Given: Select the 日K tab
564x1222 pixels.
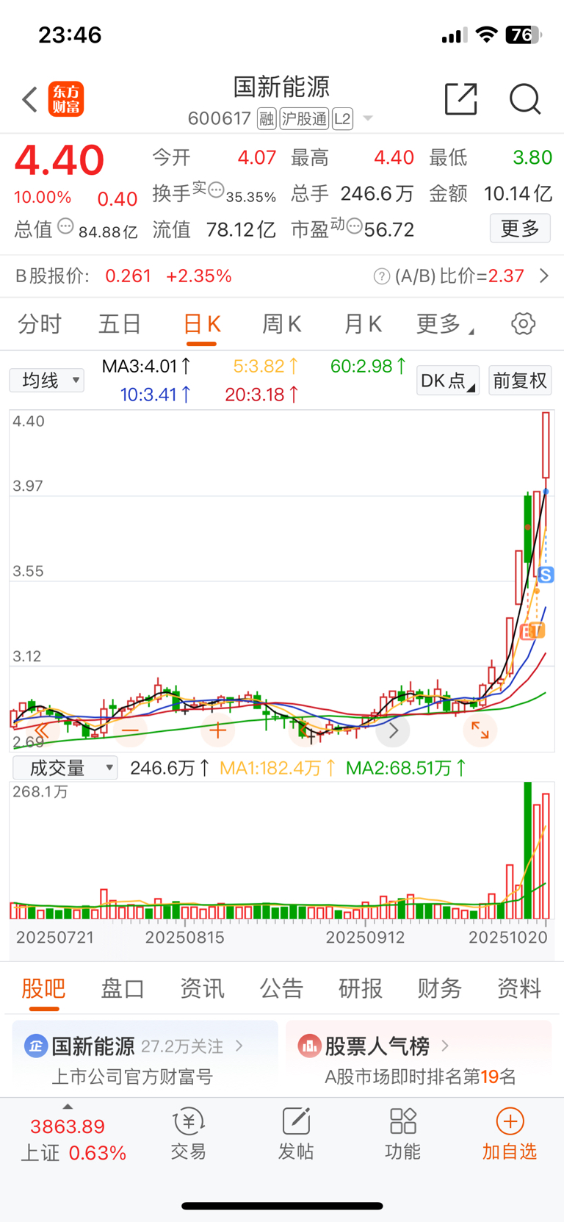Looking at the screenshot, I should coord(202,324).
